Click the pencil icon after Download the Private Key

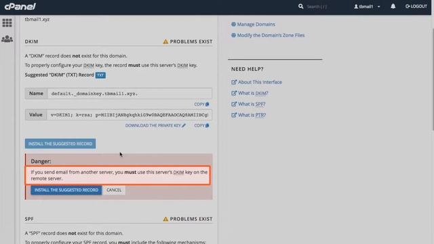point(184,125)
